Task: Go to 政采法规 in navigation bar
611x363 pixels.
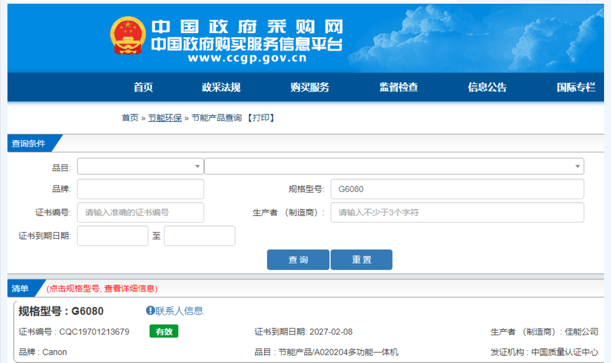Action: point(221,87)
